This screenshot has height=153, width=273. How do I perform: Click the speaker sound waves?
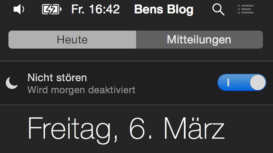click(23, 9)
